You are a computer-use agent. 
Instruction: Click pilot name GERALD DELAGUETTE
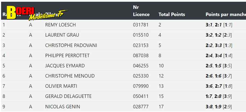pyautogui.click(x=68, y=96)
